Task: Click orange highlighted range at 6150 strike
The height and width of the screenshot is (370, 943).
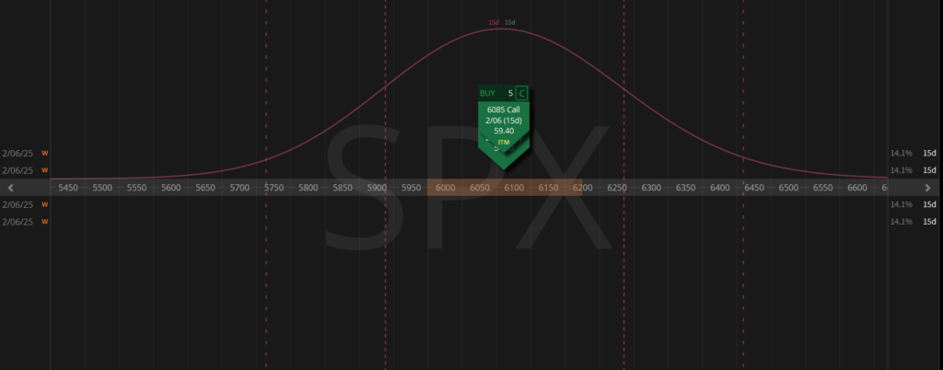Action: tap(549, 188)
